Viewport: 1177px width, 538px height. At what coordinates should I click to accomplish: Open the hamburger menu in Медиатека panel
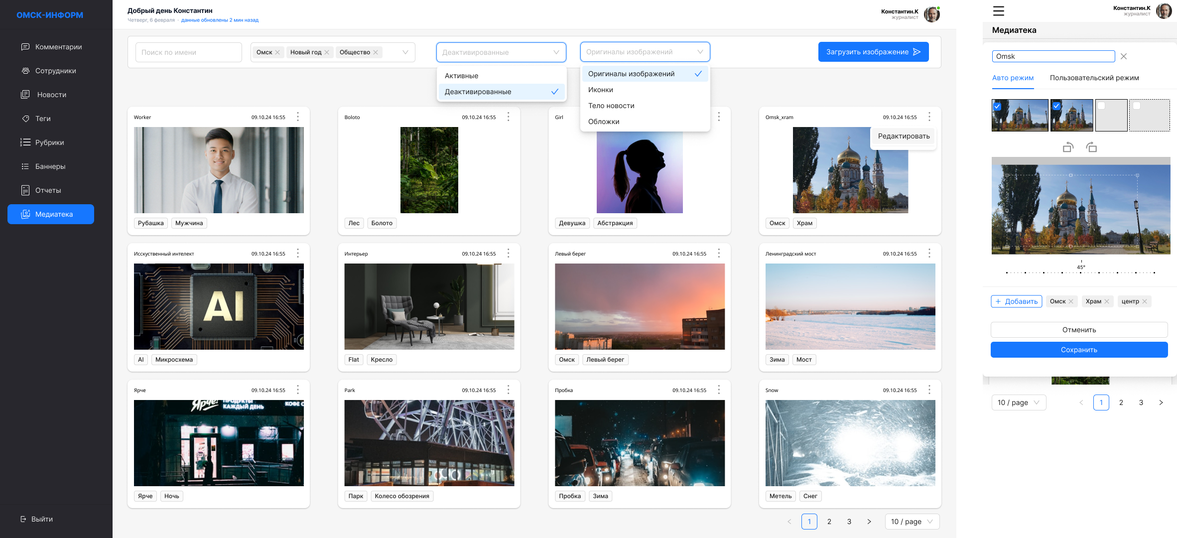click(998, 11)
